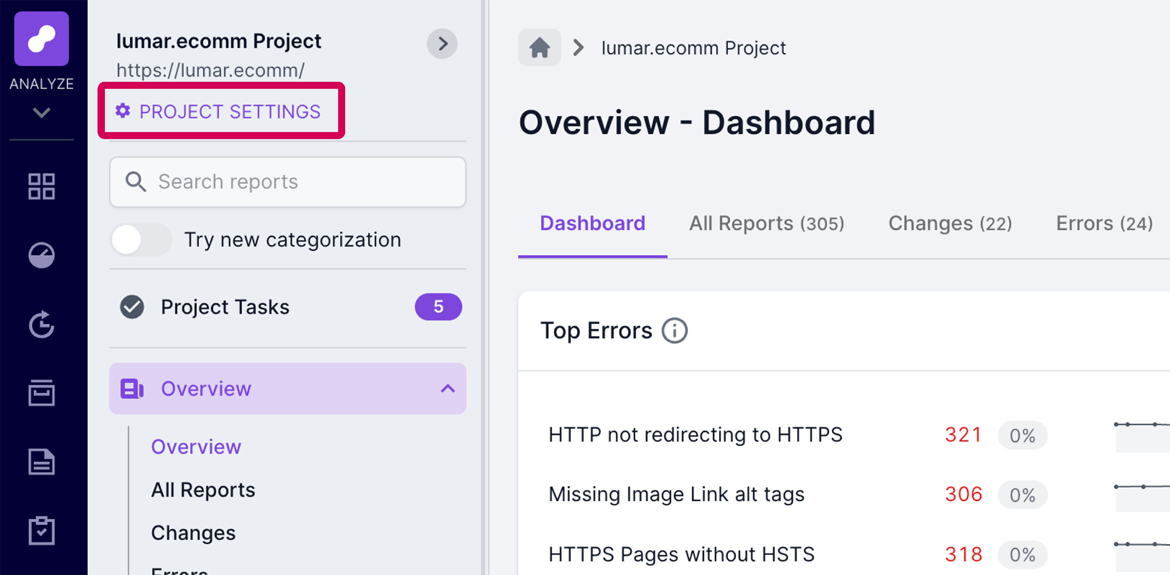The height and width of the screenshot is (575, 1170).
Task: Open the document page sidebar icon
Action: point(41,462)
